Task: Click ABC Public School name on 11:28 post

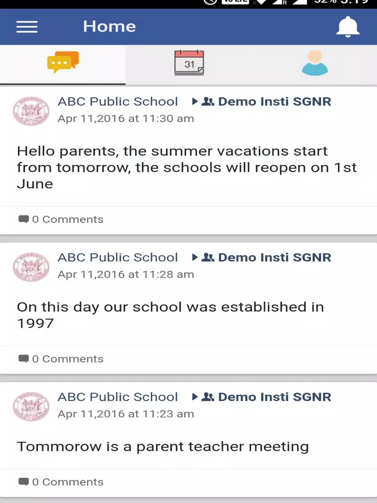Action: tap(118, 257)
